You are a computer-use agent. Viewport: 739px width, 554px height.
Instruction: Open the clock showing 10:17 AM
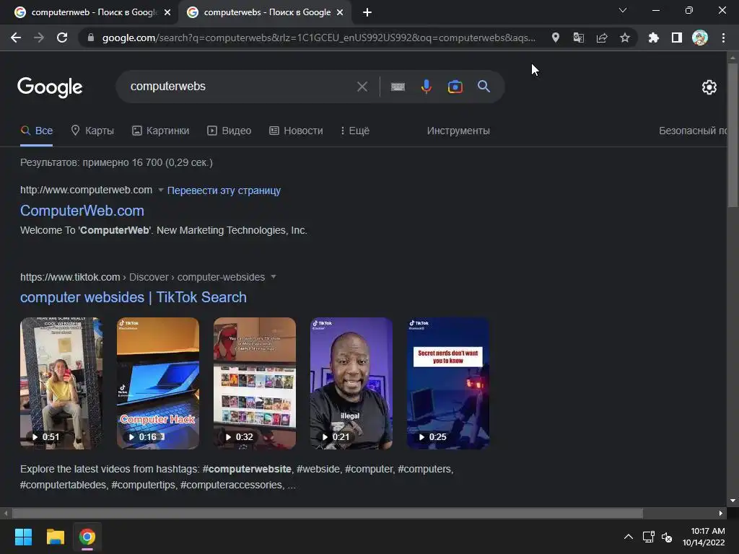coord(704,537)
